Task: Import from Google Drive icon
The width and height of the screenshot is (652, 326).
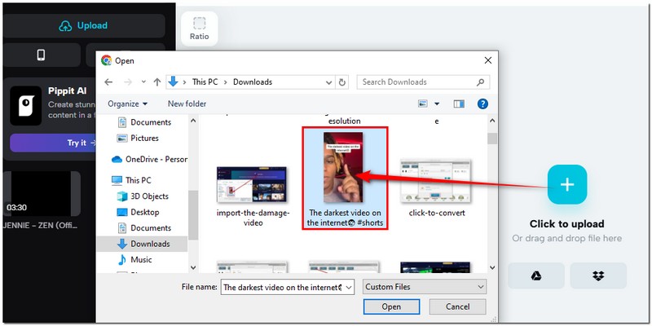Action: click(x=535, y=276)
